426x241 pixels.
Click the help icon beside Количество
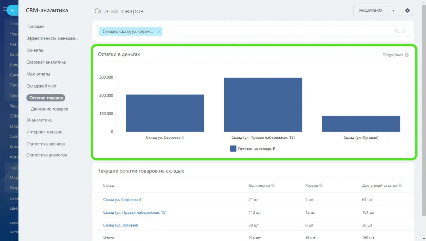pos(273,185)
